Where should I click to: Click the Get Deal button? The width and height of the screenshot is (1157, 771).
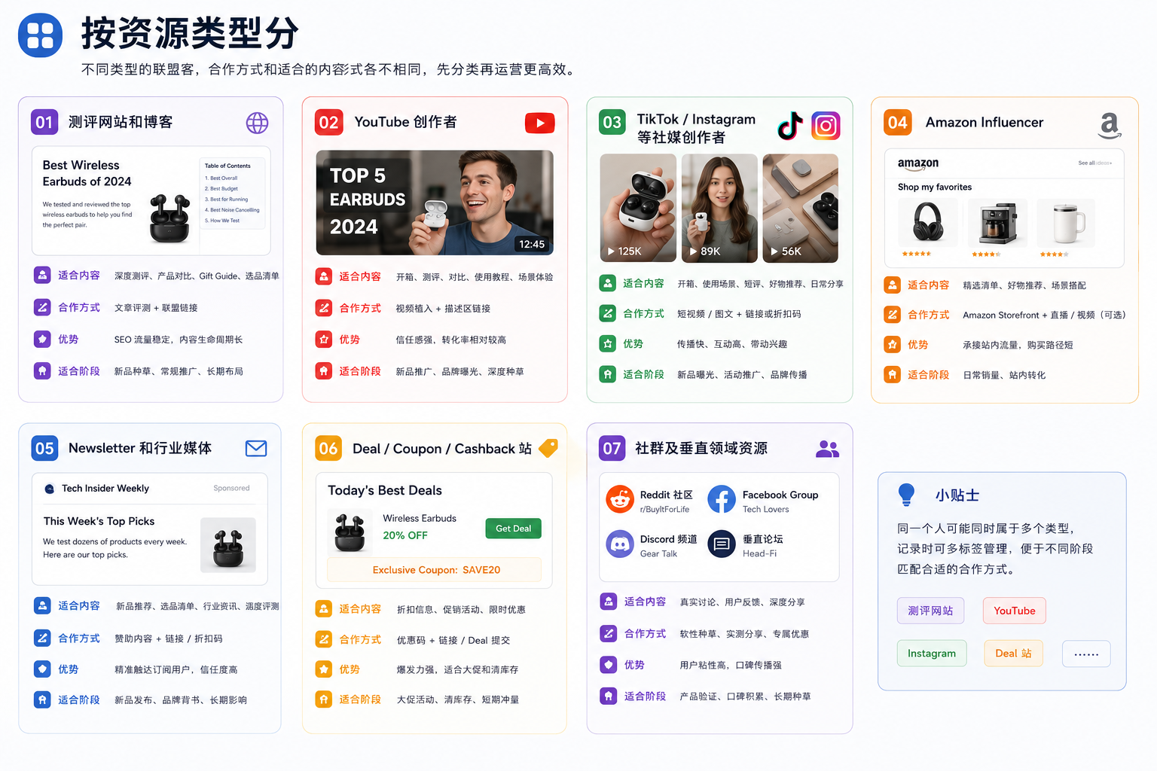click(514, 529)
